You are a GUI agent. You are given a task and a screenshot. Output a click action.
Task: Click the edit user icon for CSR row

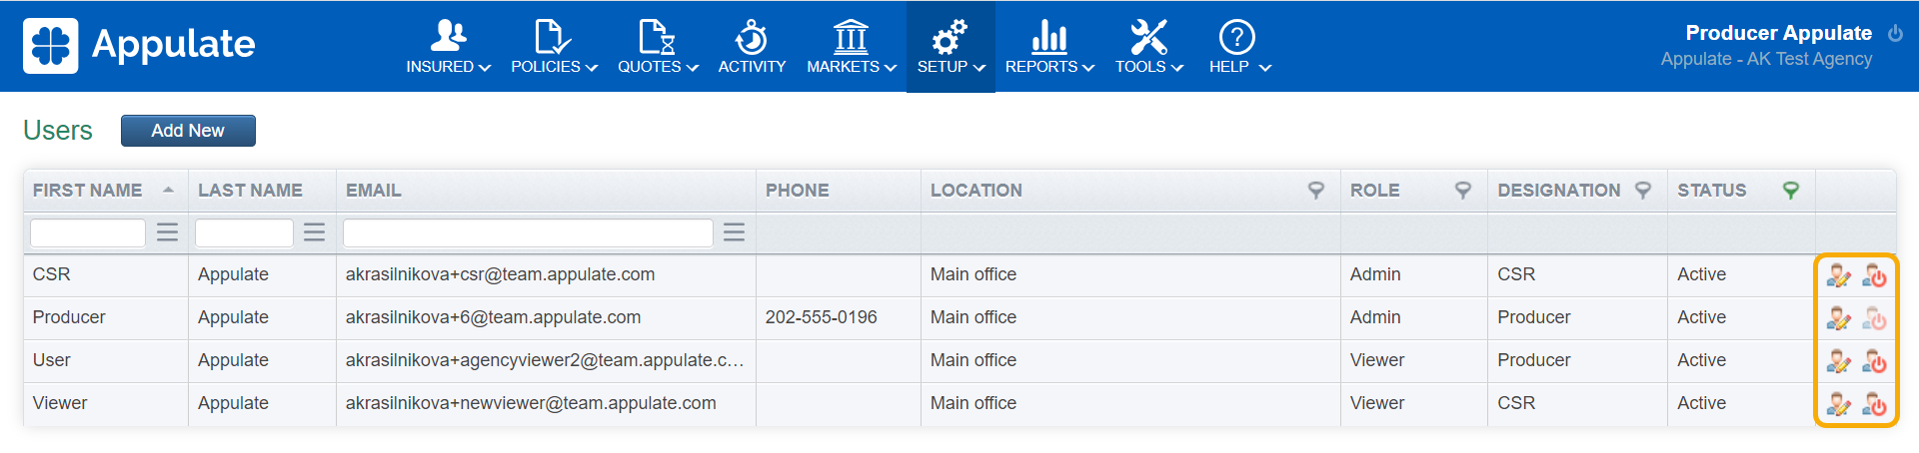pyautogui.click(x=1837, y=275)
